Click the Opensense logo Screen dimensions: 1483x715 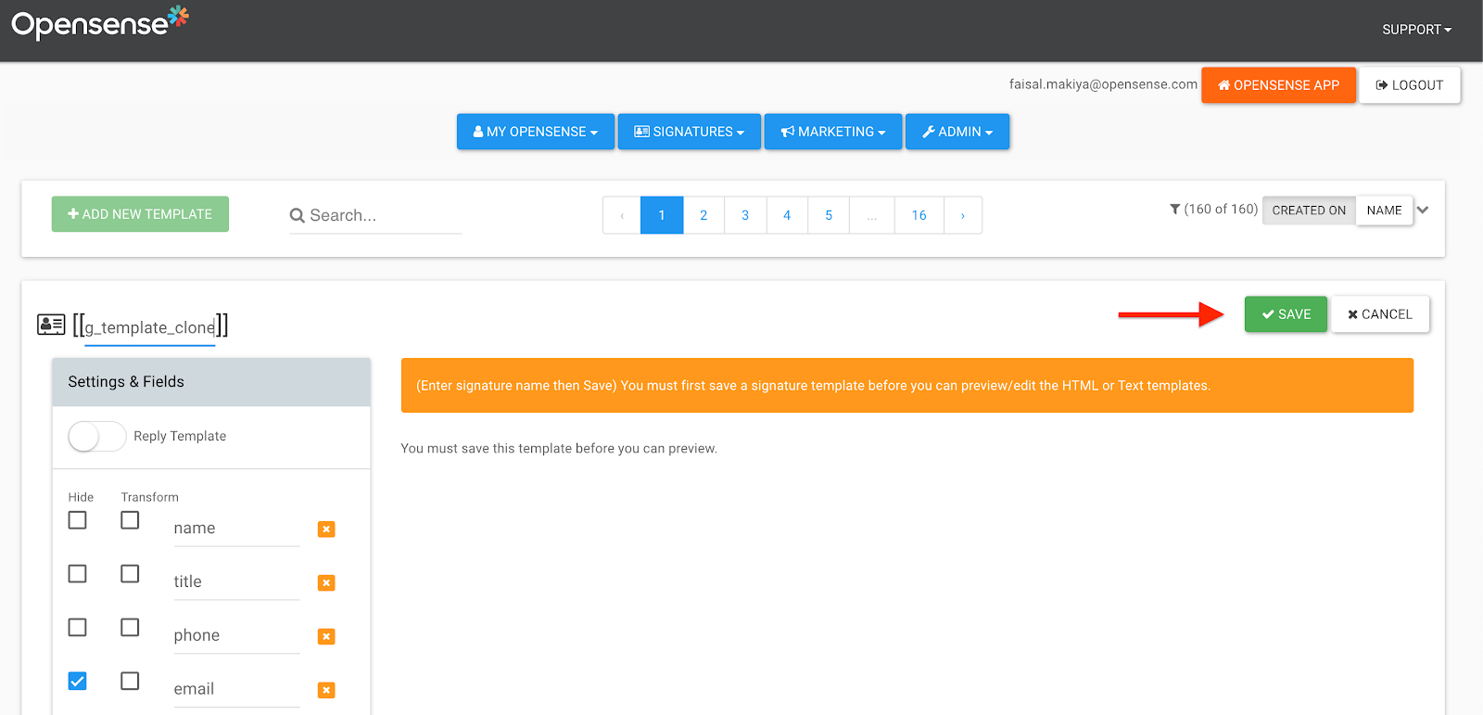100,22
